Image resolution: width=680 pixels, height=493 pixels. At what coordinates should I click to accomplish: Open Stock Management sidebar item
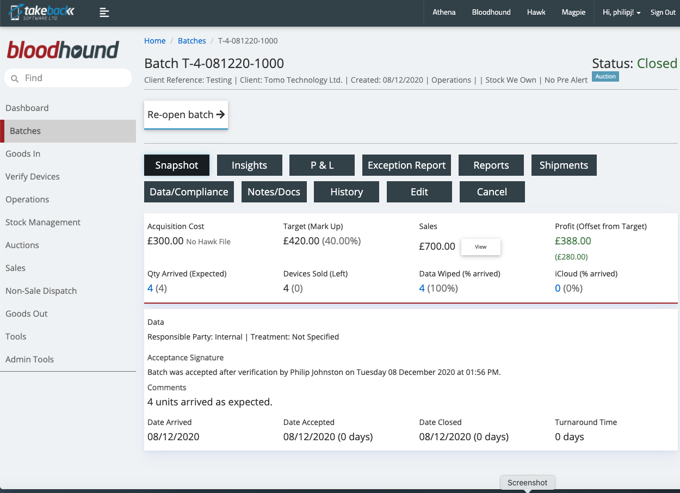pyautogui.click(x=68, y=222)
